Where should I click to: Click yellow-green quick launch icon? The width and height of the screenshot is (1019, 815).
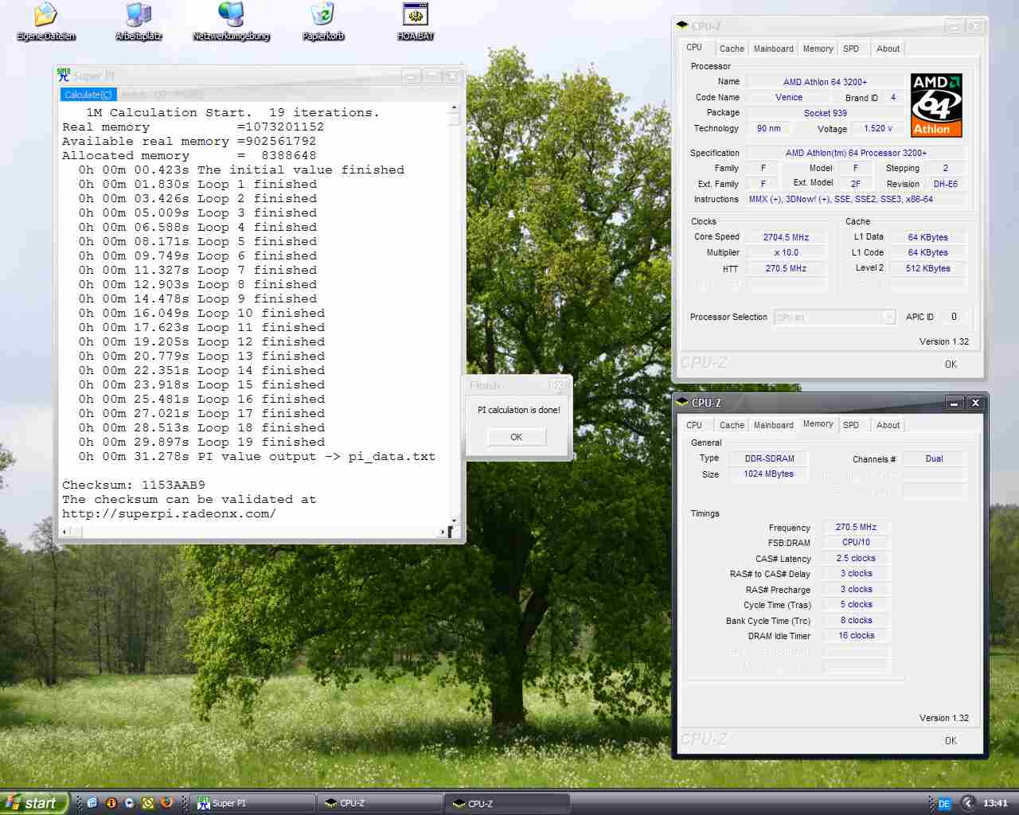coord(147,803)
